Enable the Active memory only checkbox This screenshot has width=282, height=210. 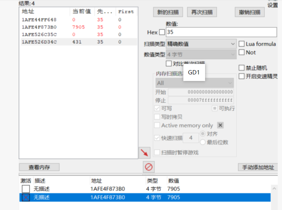click(157, 125)
